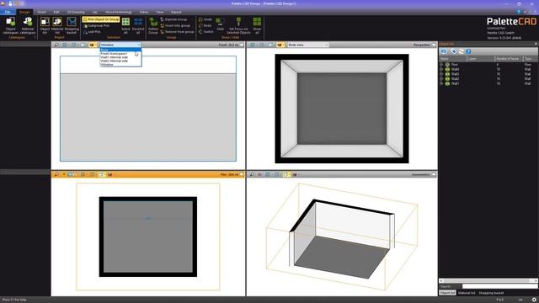Open the File menu tab
Screen dimensions: 539x303
pos(8,12)
